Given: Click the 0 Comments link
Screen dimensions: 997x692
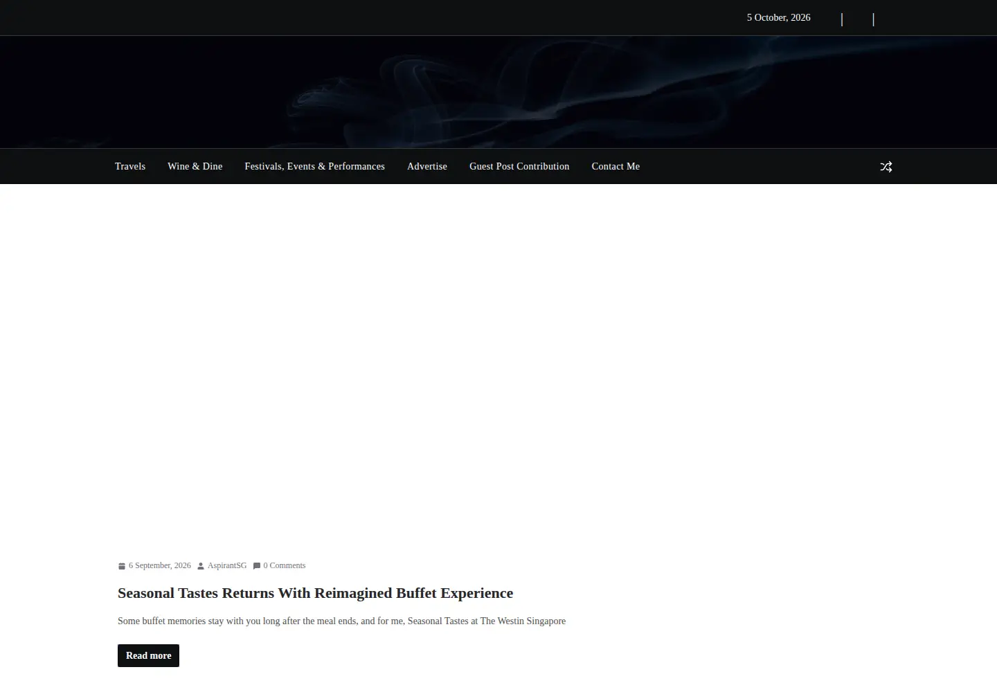Looking at the screenshot, I should coord(284,565).
